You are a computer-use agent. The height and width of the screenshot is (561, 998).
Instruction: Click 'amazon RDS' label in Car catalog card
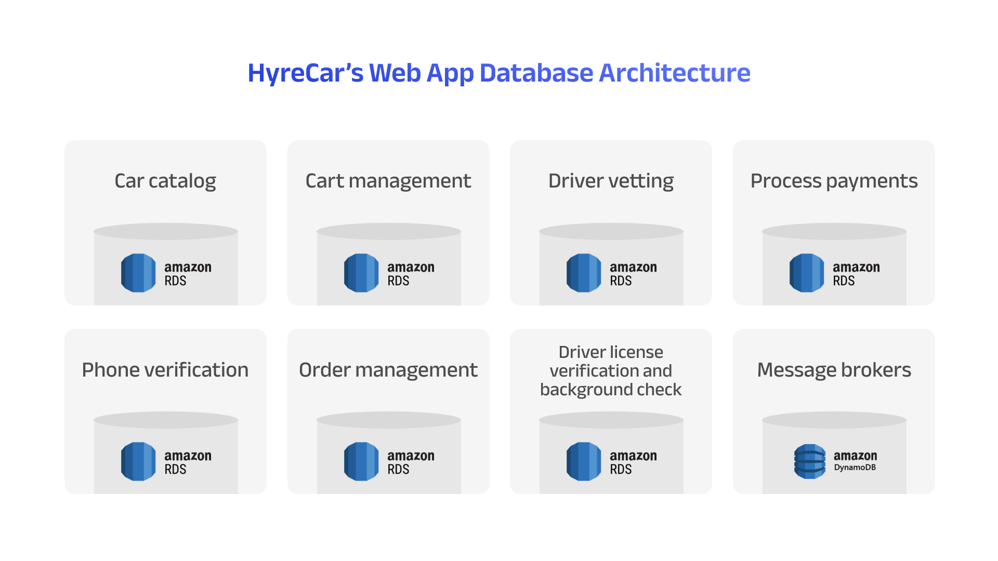(188, 274)
